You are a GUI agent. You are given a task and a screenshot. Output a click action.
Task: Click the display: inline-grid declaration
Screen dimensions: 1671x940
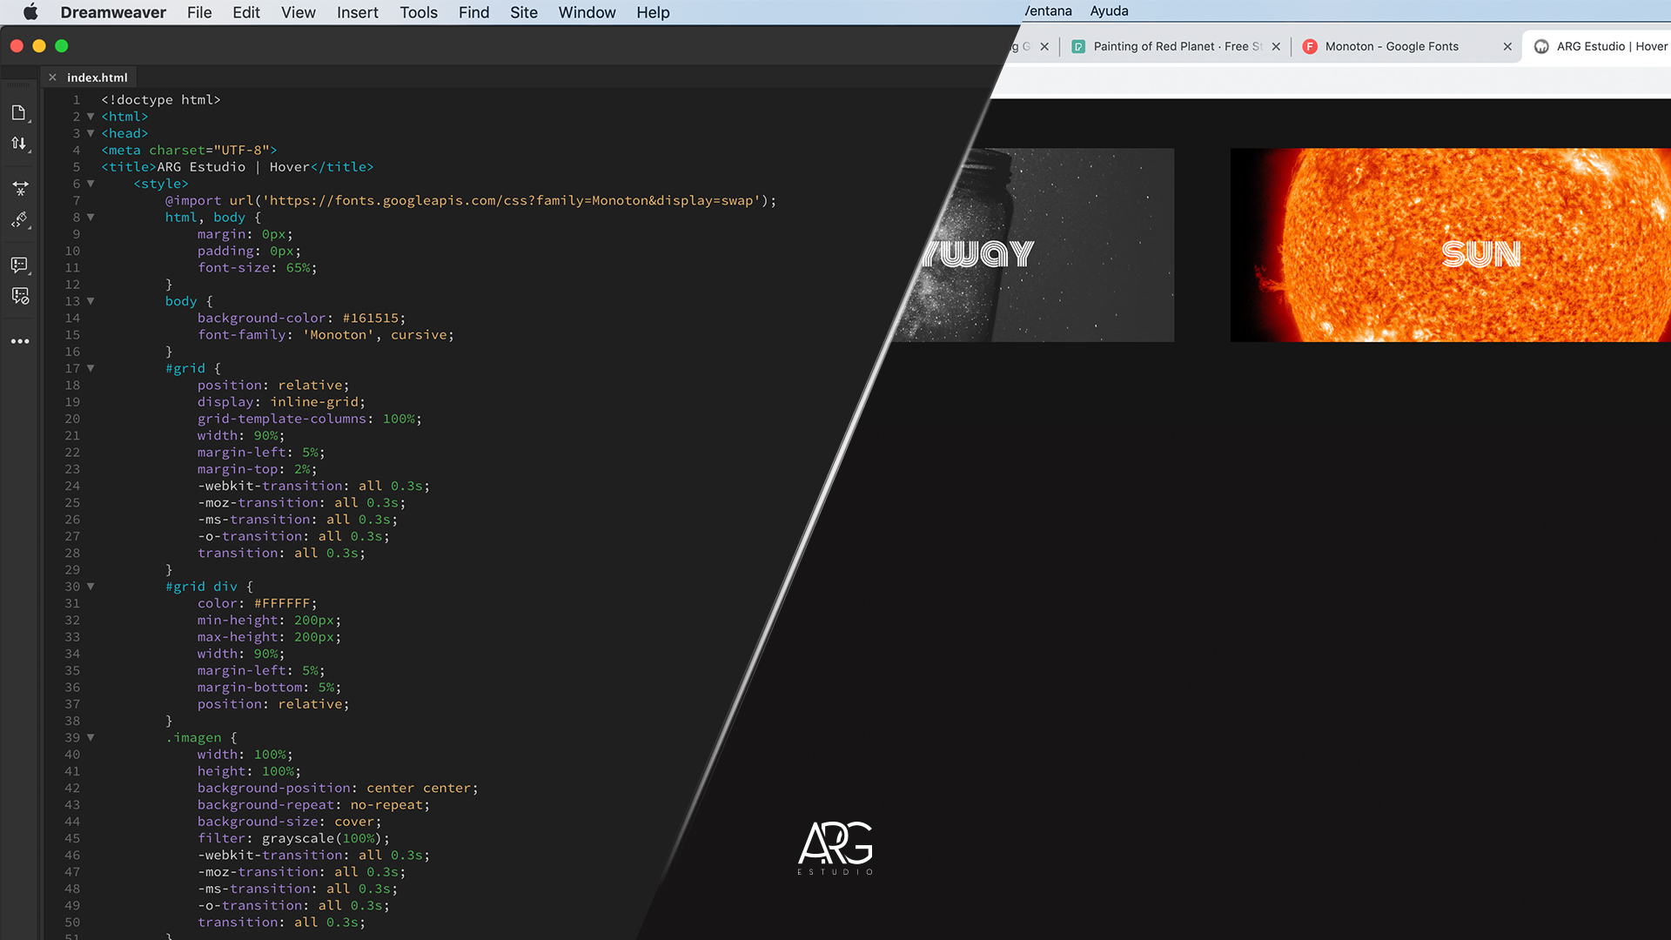(281, 402)
